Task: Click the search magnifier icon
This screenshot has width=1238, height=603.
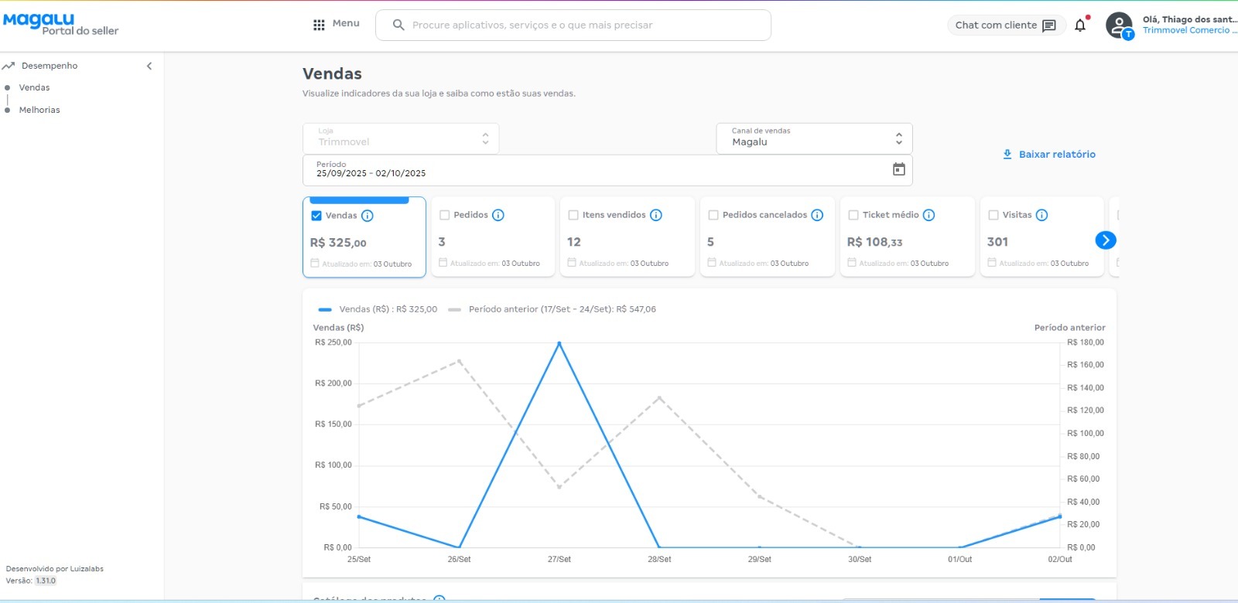Action: click(x=398, y=25)
